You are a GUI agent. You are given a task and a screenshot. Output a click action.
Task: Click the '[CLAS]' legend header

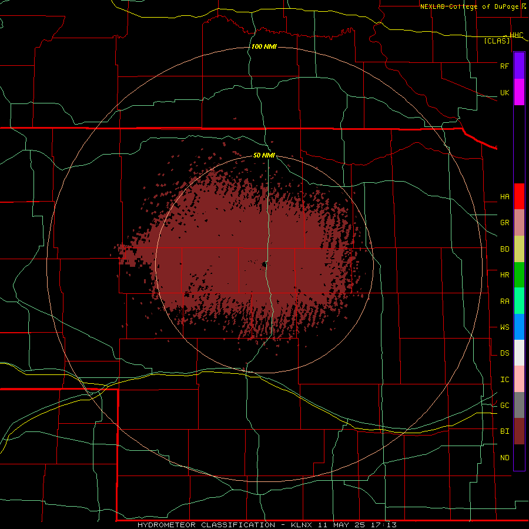click(x=497, y=41)
